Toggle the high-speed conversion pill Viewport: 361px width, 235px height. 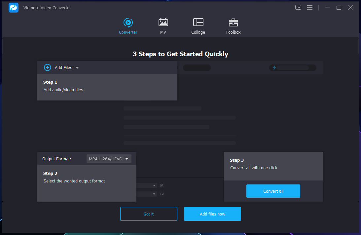pos(293,68)
